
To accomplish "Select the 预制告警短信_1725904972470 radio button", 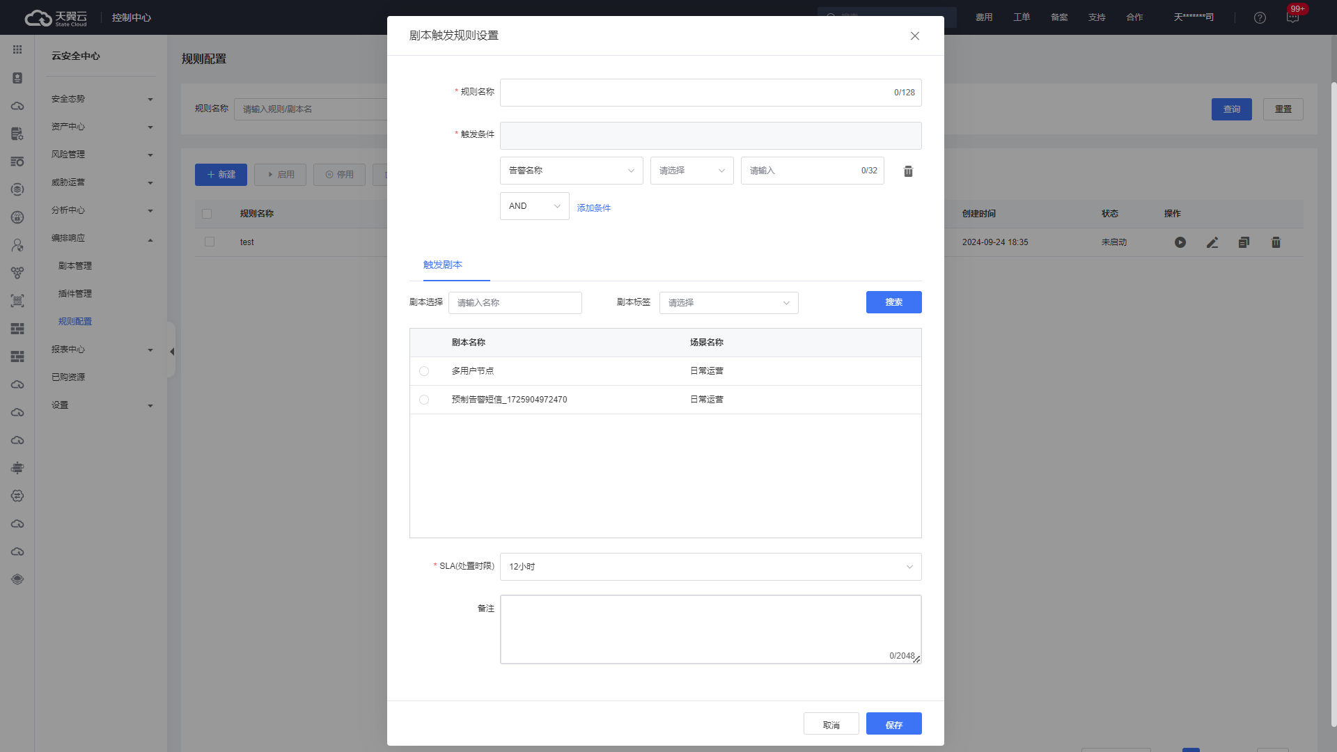I will [424, 400].
